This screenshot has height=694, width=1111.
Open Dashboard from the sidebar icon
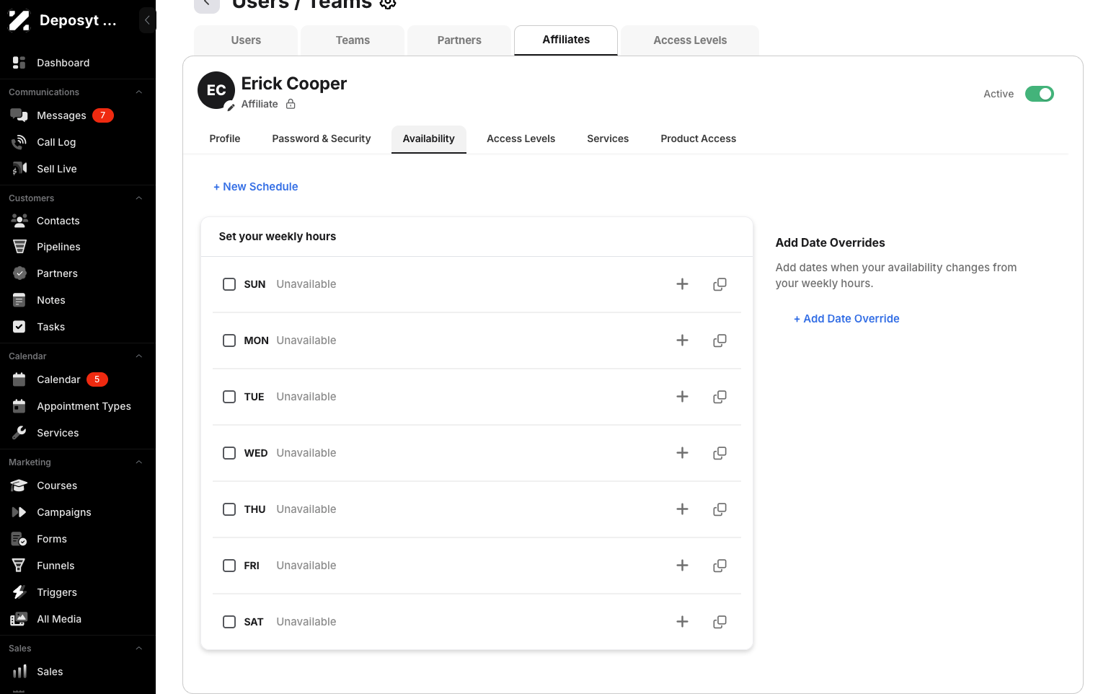19,63
